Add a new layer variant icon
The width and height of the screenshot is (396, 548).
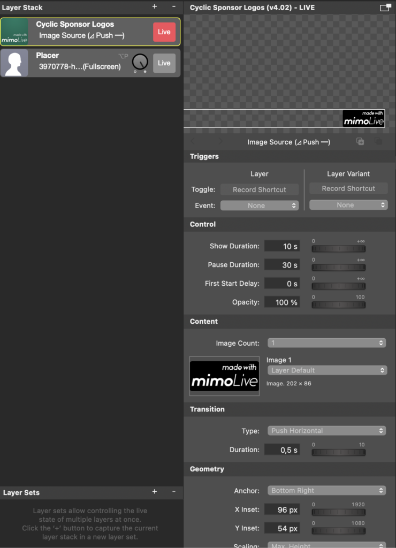click(x=360, y=141)
